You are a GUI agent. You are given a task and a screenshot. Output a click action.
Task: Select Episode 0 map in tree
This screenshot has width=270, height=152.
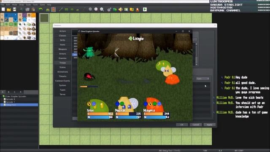[10, 99]
